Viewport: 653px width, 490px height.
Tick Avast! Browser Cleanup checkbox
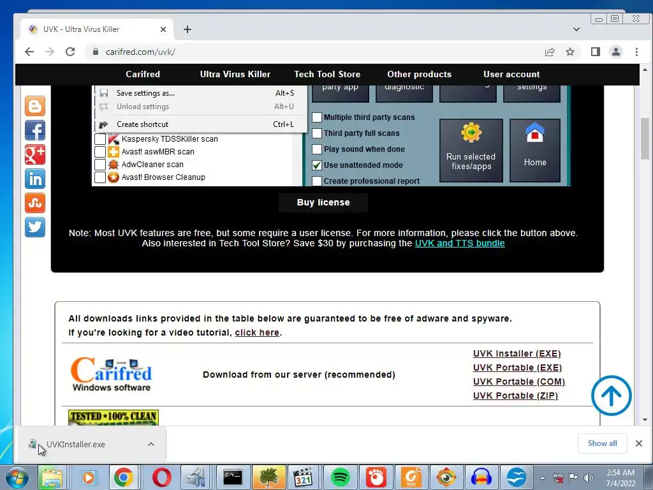click(x=100, y=177)
